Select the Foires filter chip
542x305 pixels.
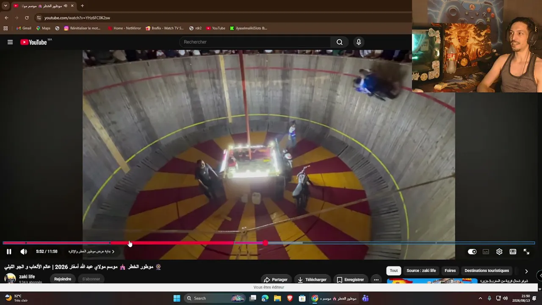450,271
